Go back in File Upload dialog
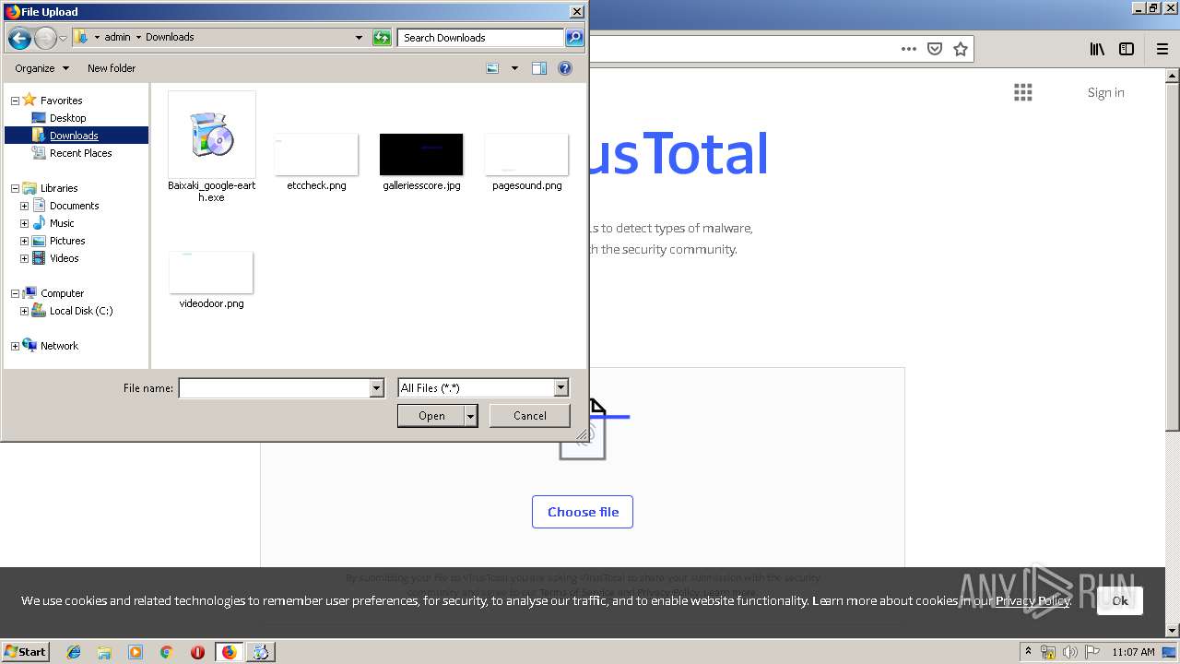Image resolution: width=1180 pixels, height=664 pixels. pyautogui.click(x=19, y=38)
